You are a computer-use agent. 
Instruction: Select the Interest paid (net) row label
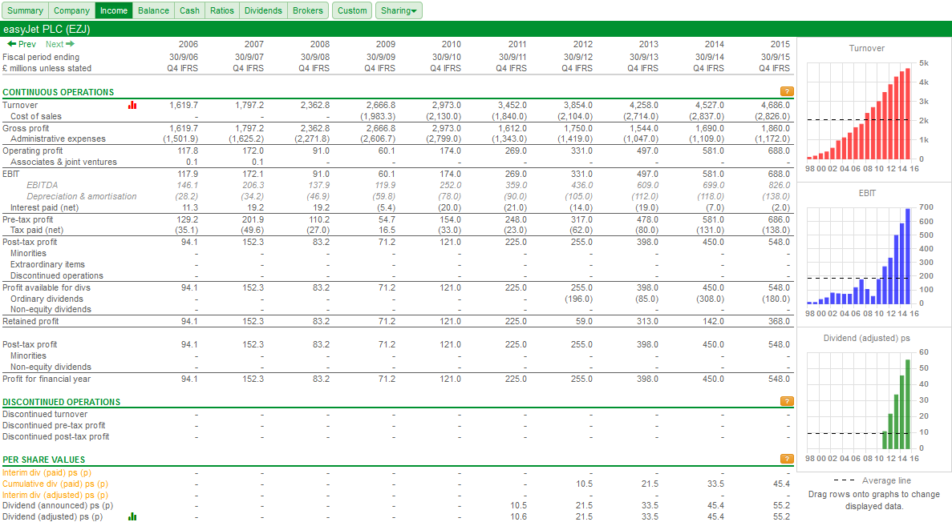tap(44, 207)
